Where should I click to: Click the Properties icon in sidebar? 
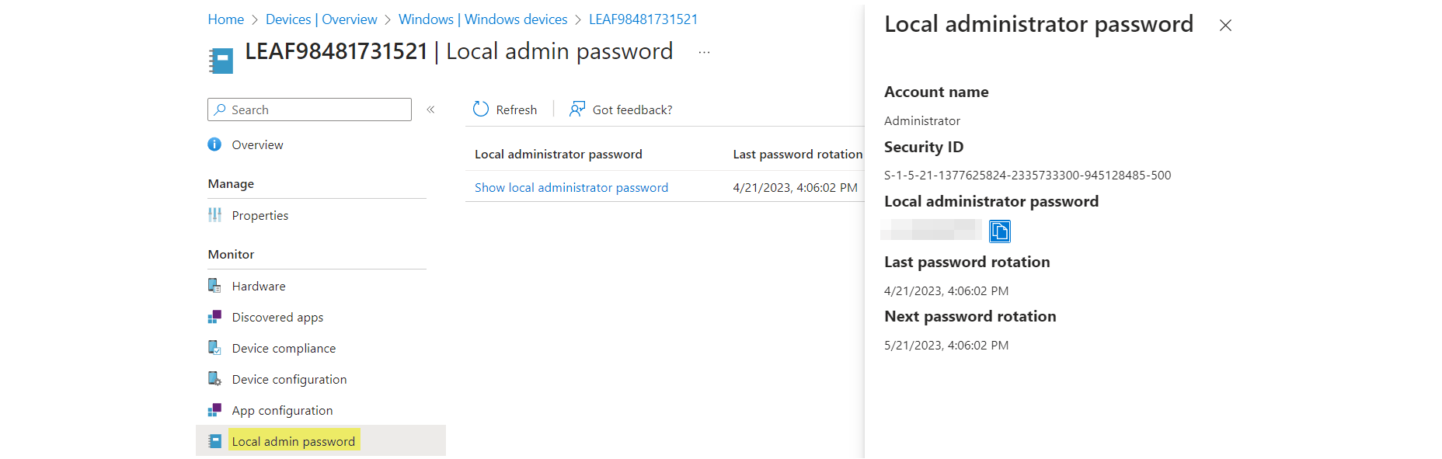pos(214,215)
